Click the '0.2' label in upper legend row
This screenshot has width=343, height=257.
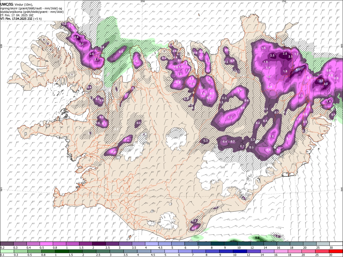(x=2, y=248)
